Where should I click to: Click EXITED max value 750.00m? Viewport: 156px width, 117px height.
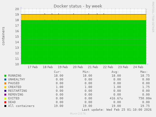pos(145,98)
